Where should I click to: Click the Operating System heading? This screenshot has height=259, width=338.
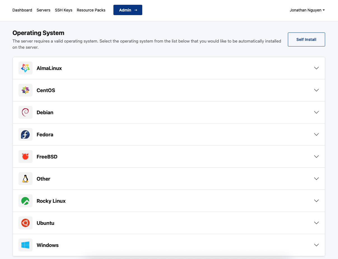38,33
